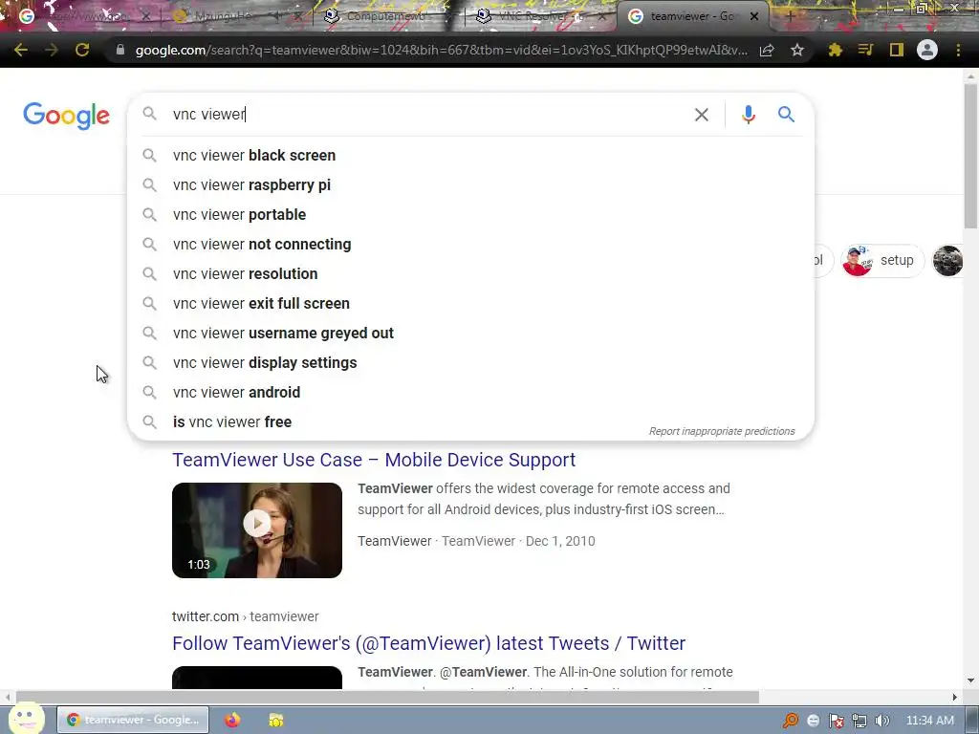Choose suggestion vnc viewer portable
The image size is (979, 734).
coord(470,215)
